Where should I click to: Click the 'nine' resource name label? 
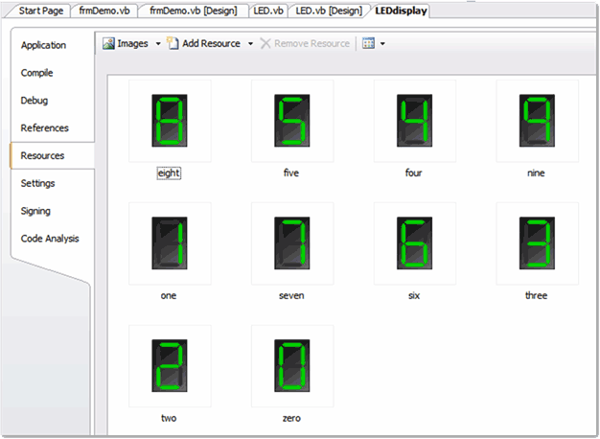pyautogui.click(x=536, y=173)
